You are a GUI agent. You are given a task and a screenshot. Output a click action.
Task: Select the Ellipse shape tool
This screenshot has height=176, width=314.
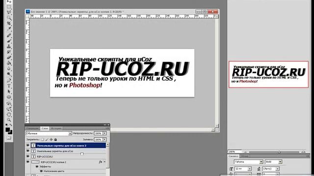(9, 97)
